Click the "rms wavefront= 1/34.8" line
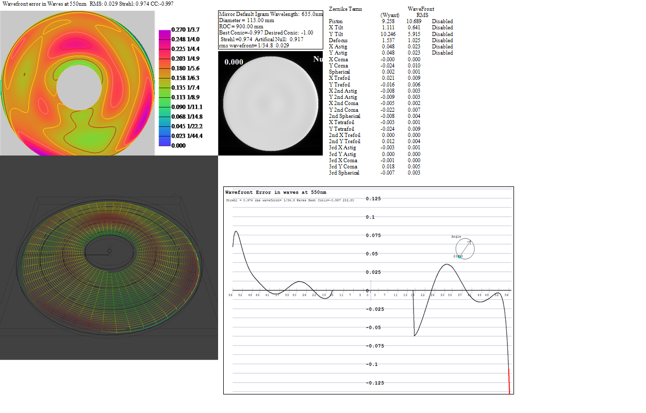 click(254, 45)
